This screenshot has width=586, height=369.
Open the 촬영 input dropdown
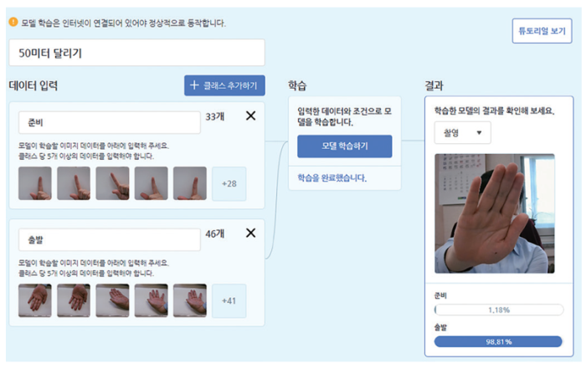tap(462, 132)
